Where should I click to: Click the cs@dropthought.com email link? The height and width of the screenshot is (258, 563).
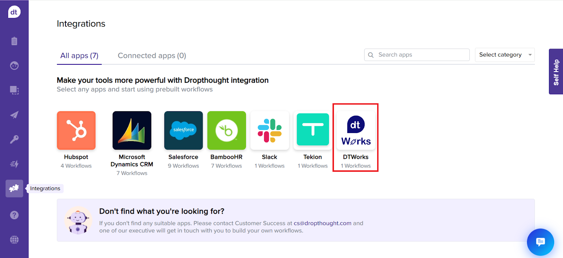[x=322, y=223]
